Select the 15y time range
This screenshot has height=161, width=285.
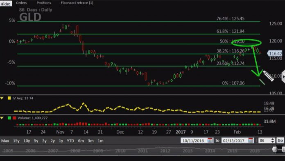(x=16, y=141)
